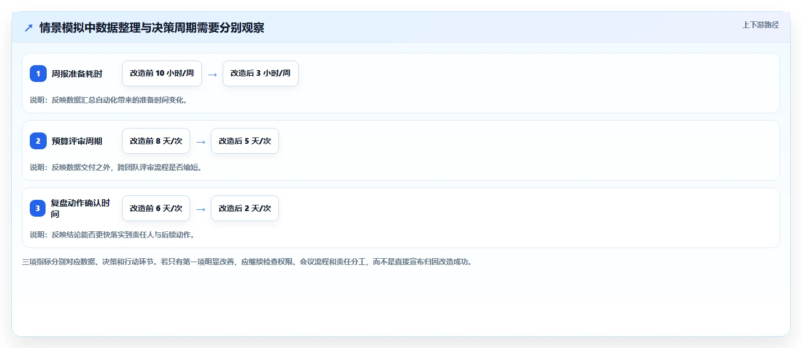Click the note 反映数据交付之外，跨团队评审流程是否缩短
The height and width of the screenshot is (348, 802).
click(x=115, y=167)
